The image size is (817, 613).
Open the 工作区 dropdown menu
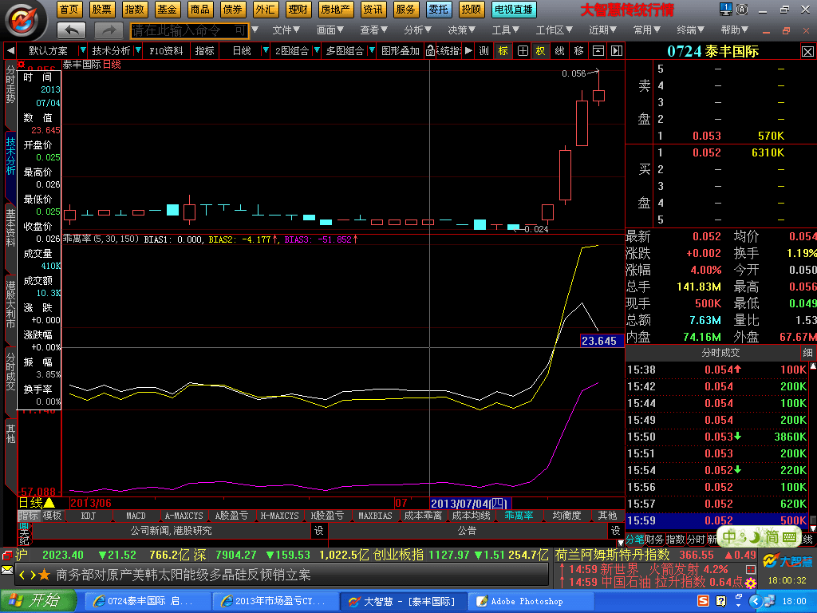click(x=555, y=30)
